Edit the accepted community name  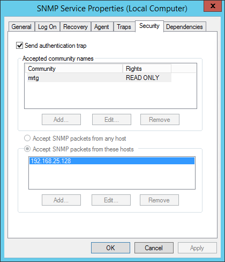tap(111, 119)
